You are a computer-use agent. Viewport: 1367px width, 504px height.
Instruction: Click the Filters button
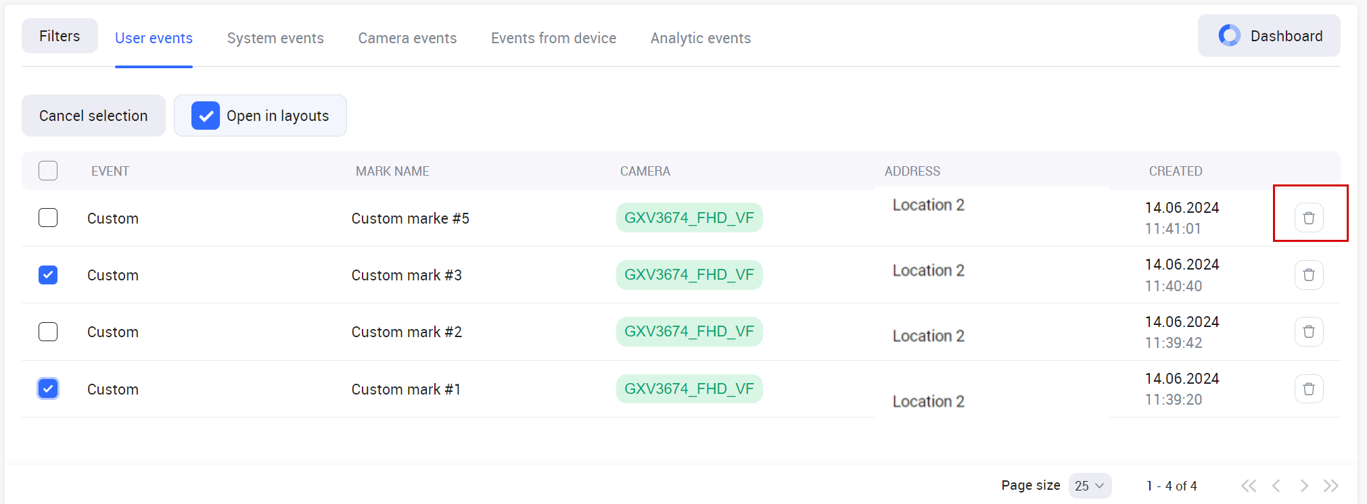[x=60, y=36]
